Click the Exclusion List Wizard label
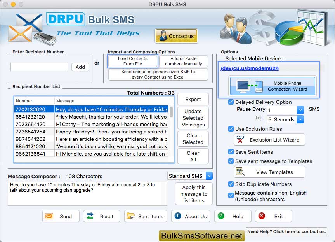Image resolution: width=335 pixels, height=242 pixels. pos(274,140)
